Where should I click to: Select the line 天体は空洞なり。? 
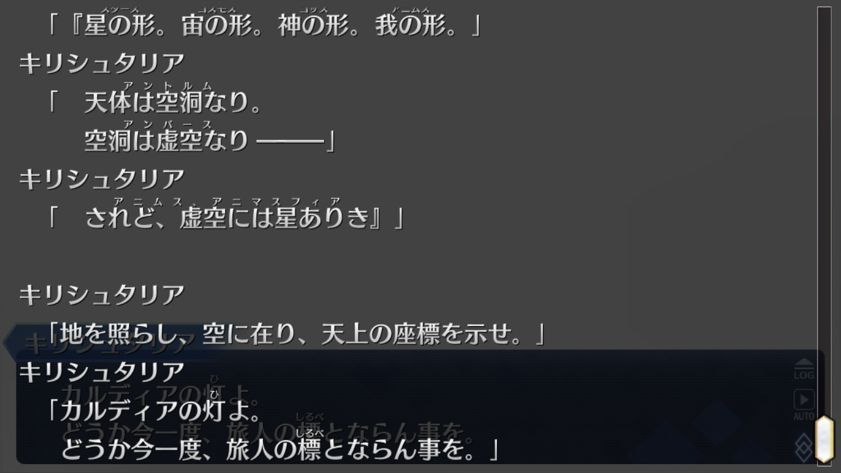click(x=173, y=102)
